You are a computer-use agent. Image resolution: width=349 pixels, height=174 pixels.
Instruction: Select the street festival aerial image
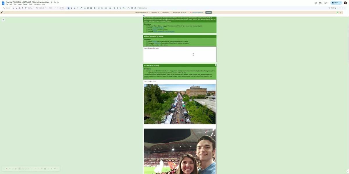[x=180, y=104]
